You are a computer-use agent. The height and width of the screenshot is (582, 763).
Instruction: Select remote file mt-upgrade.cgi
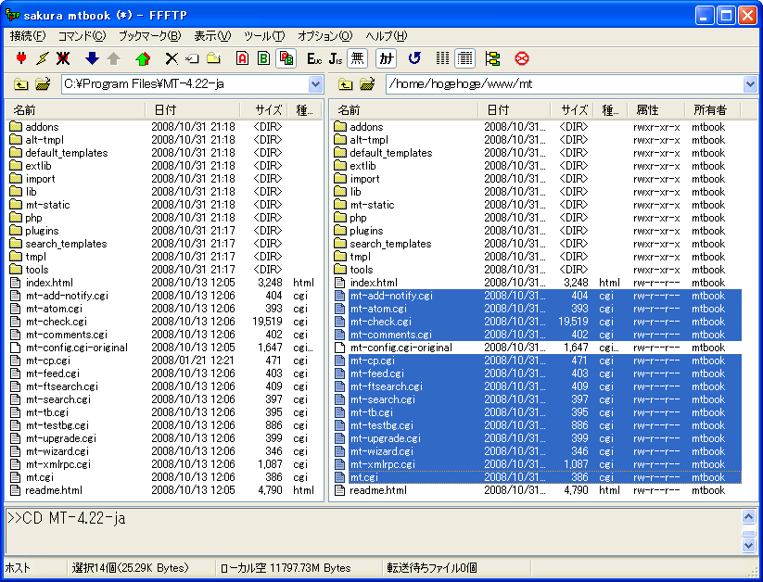386,438
